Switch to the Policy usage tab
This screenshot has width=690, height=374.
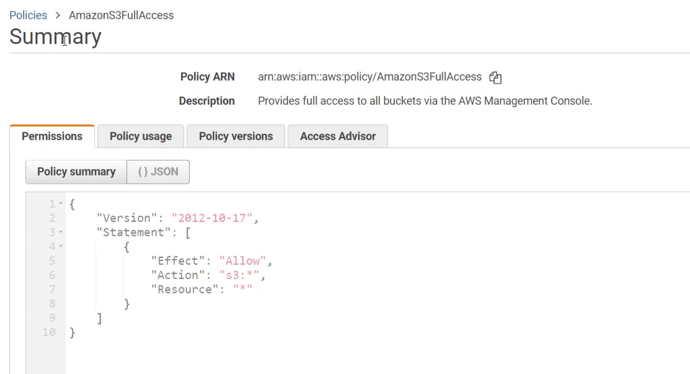point(141,136)
